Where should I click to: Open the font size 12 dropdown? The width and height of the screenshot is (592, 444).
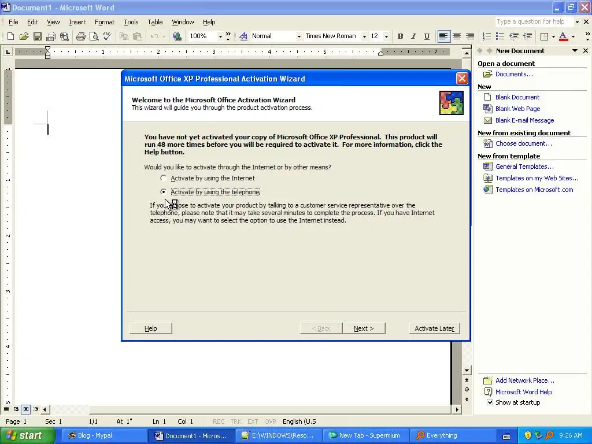point(386,36)
